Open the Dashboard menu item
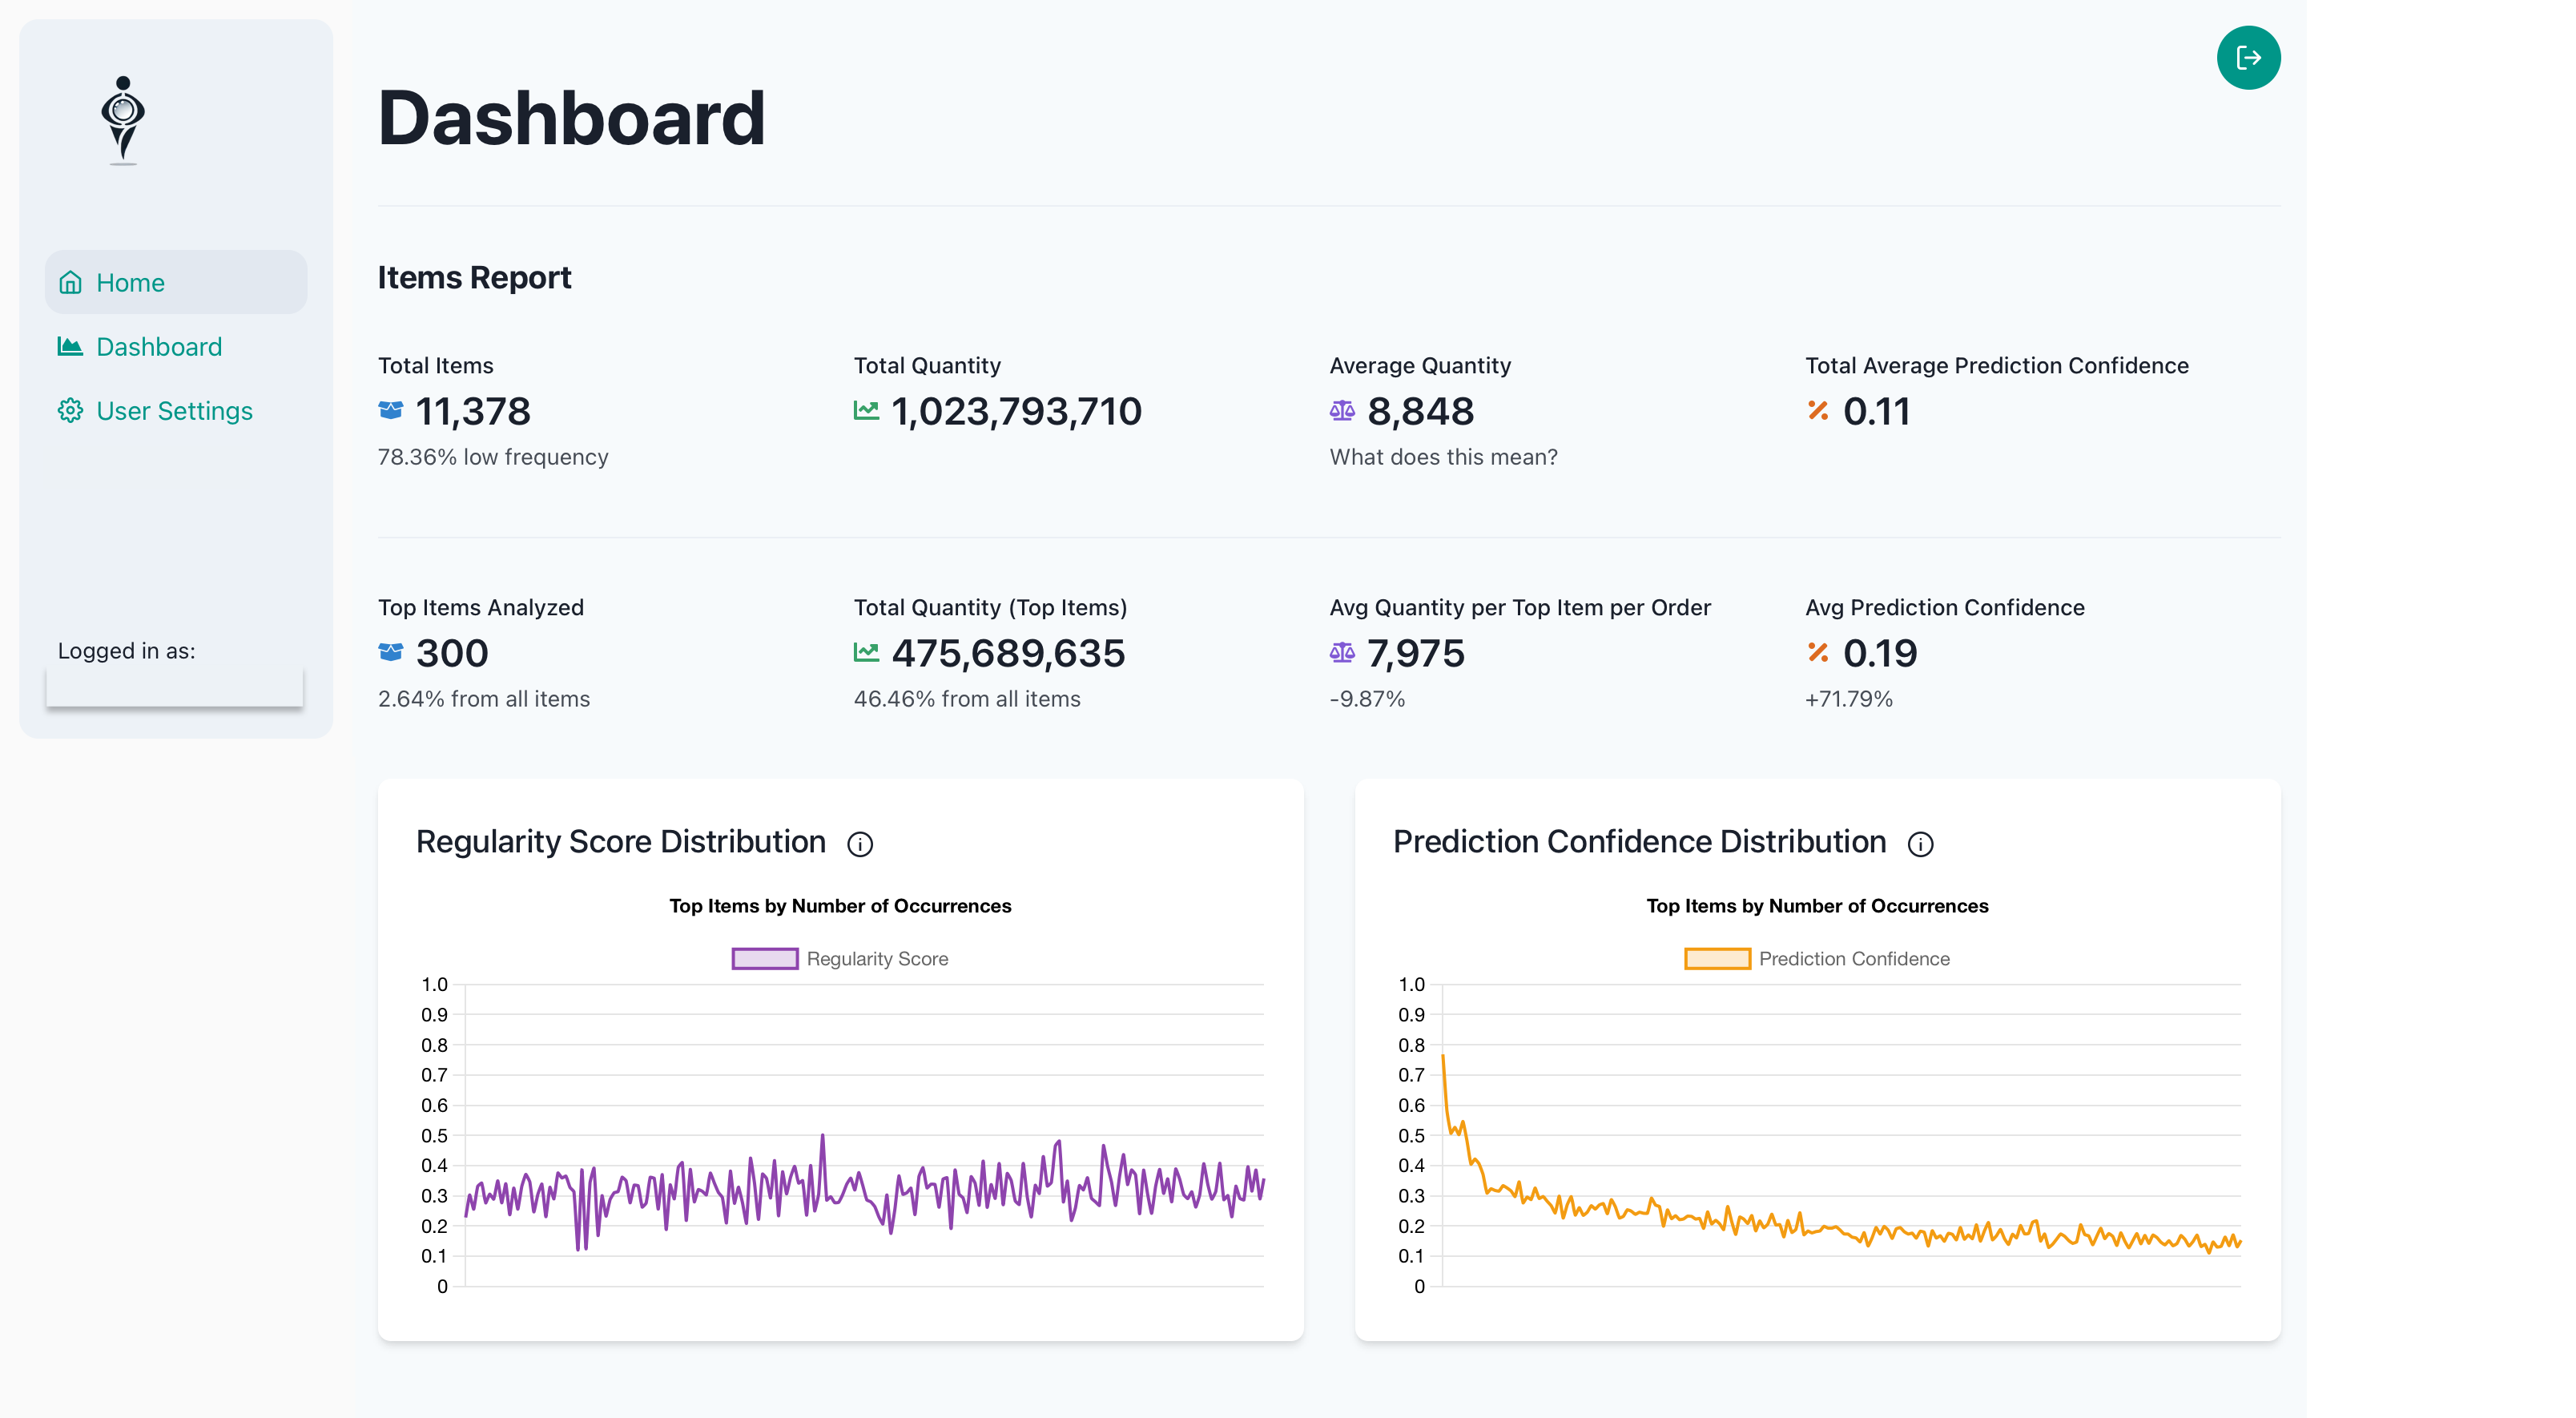Image resolution: width=2576 pixels, height=1418 pixels. [x=159, y=347]
